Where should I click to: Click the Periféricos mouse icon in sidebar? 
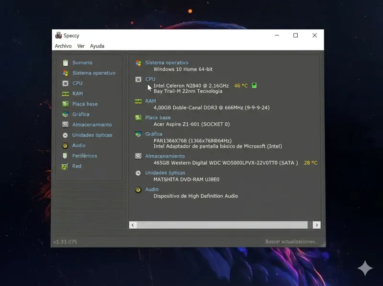click(x=65, y=156)
